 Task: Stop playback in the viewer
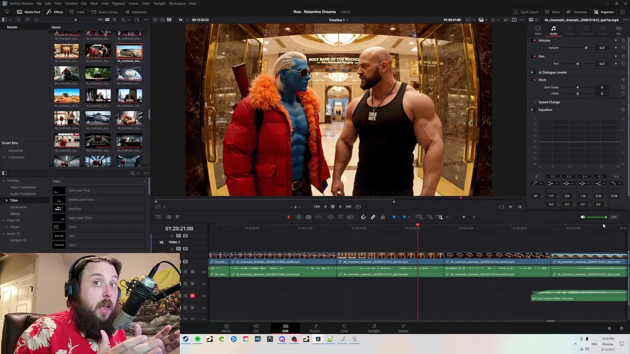(x=333, y=206)
